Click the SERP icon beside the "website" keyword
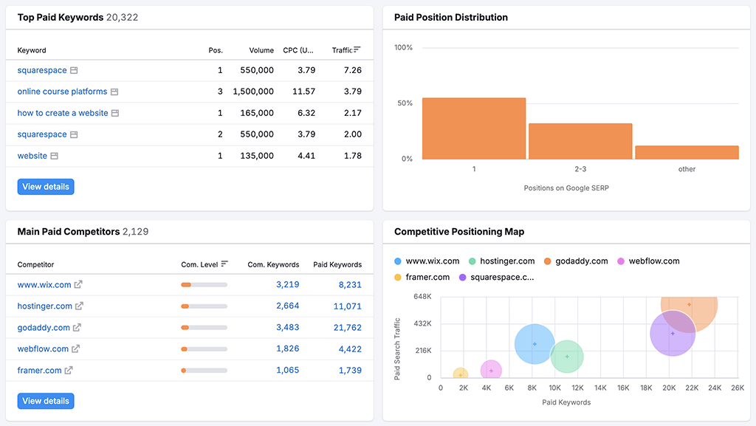This screenshot has width=756, height=426. pyautogui.click(x=55, y=156)
